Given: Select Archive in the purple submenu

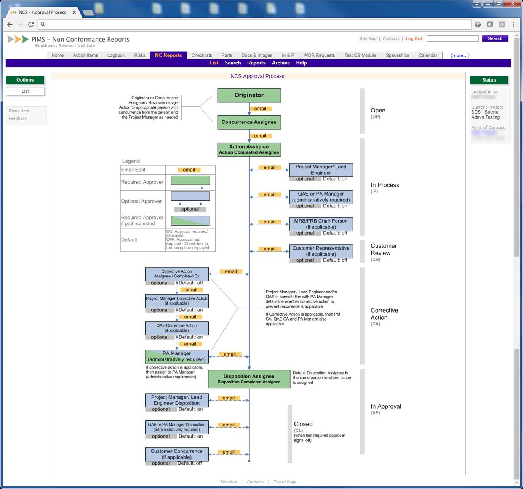Looking at the screenshot, I should pos(281,63).
